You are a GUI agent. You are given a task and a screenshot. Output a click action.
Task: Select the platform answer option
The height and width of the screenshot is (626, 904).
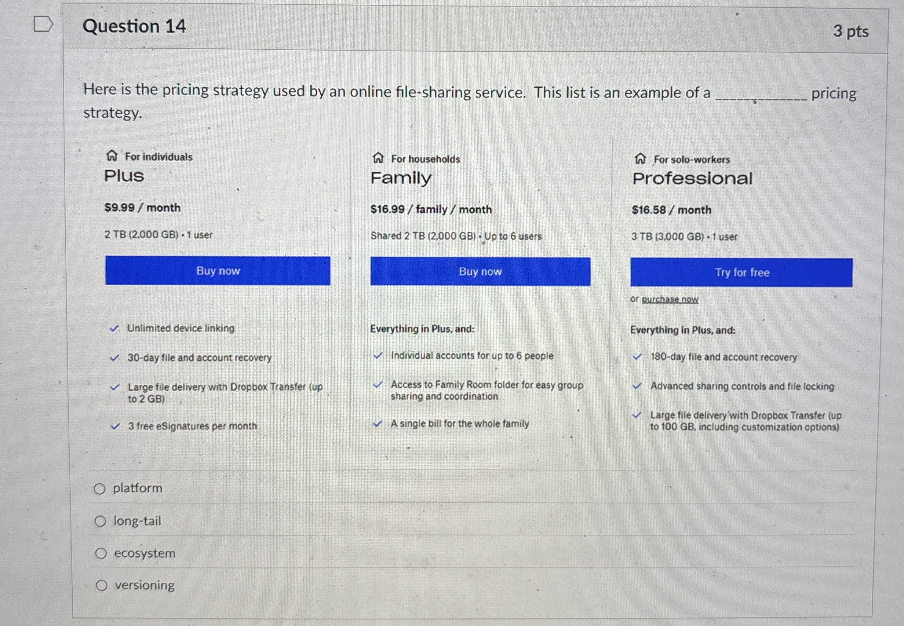click(x=101, y=488)
